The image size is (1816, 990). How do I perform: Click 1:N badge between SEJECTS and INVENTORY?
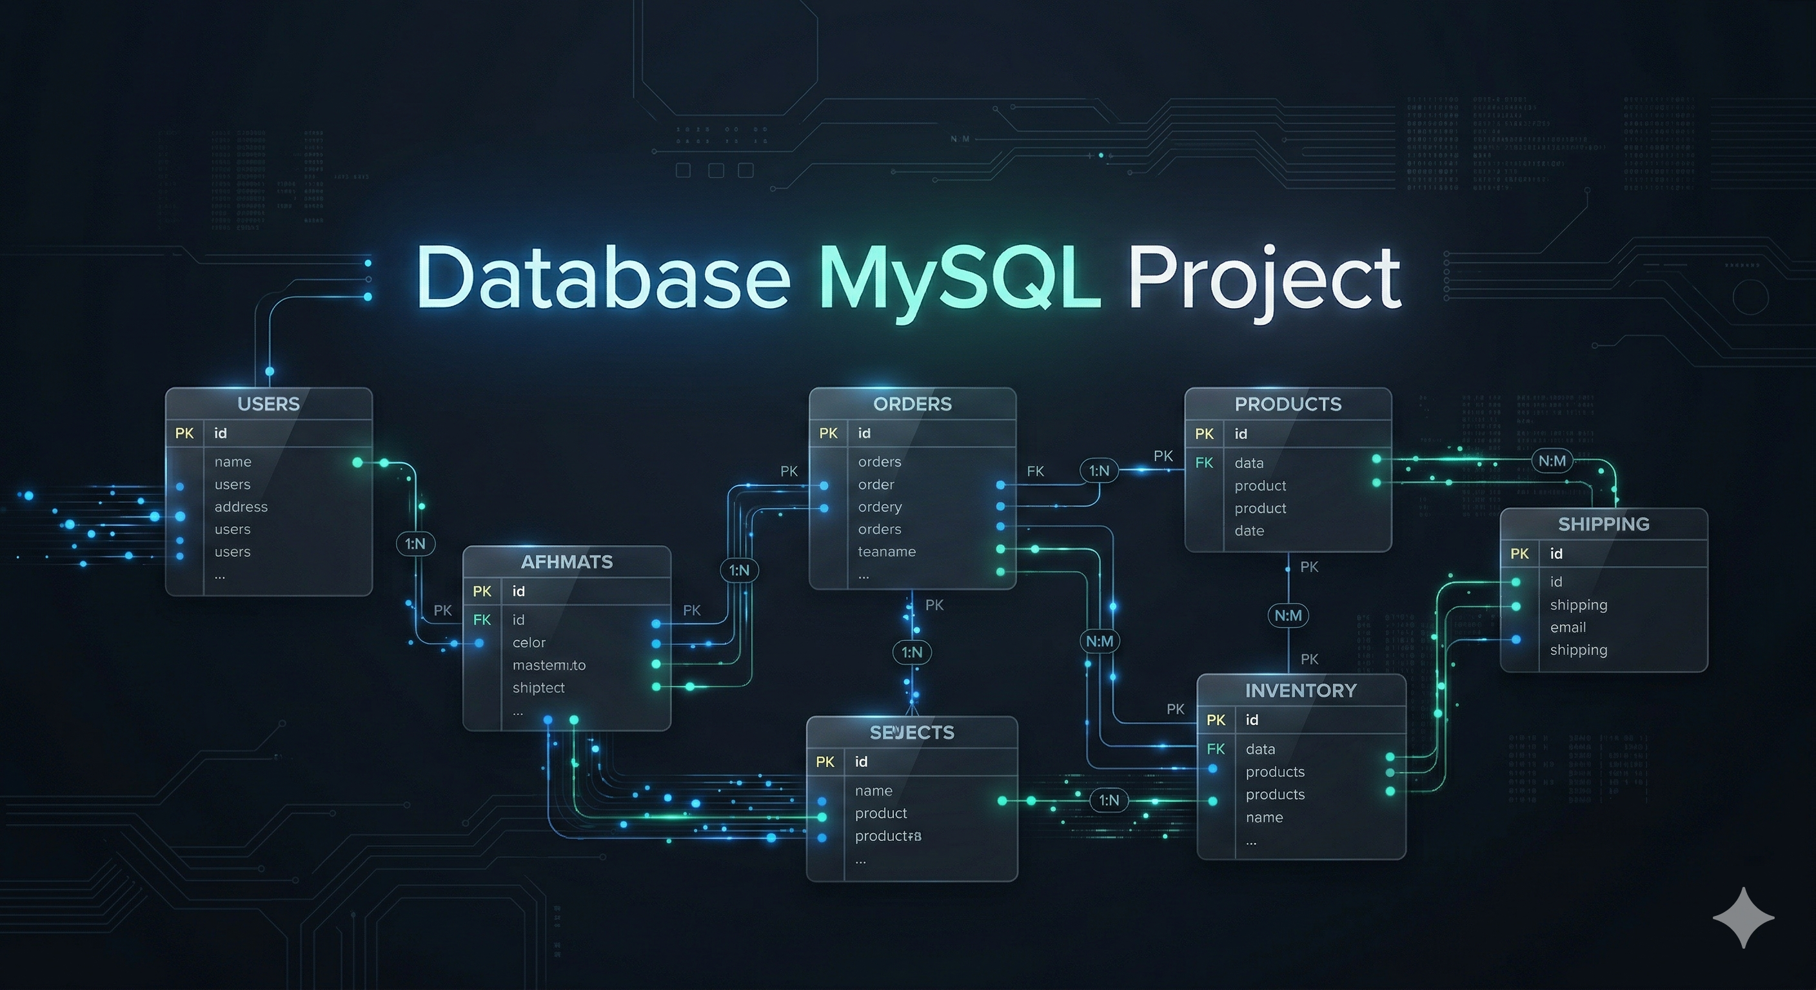[x=1109, y=801]
